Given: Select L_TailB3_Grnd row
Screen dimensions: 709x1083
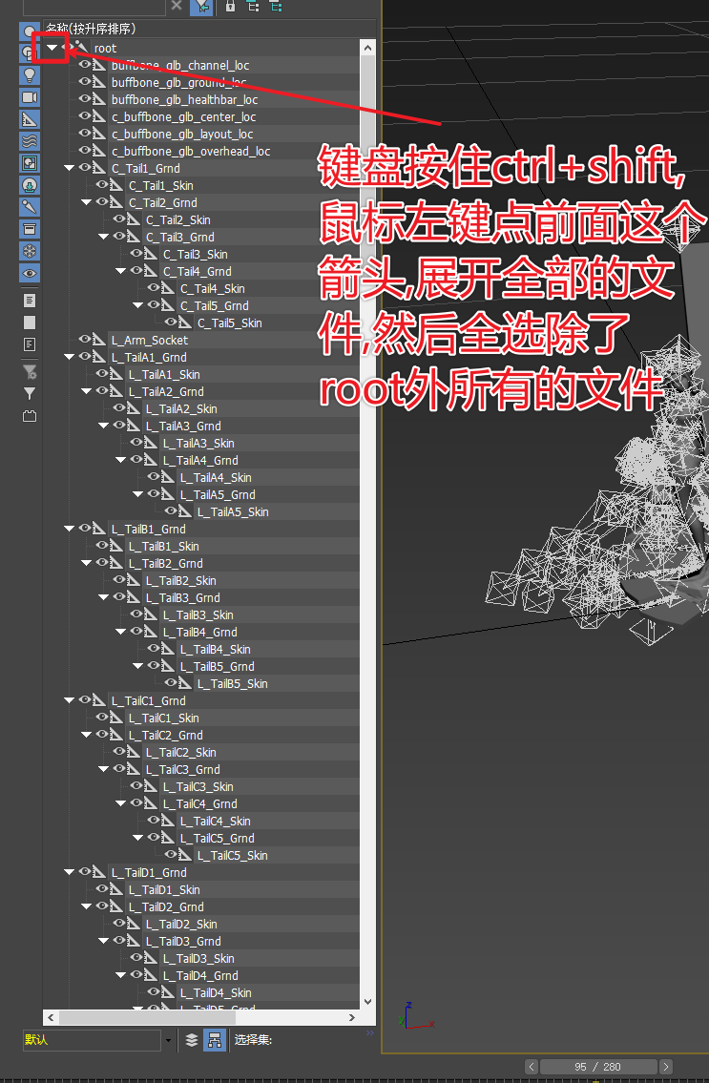Looking at the screenshot, I should coord(202,597).
